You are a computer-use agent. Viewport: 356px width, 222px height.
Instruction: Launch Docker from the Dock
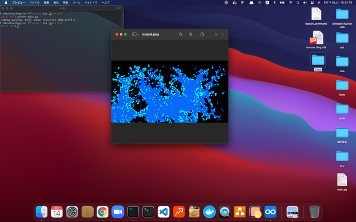209,212
